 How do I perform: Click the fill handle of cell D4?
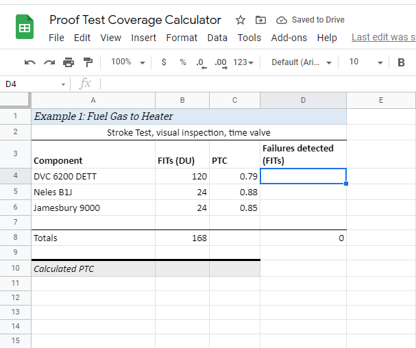pos(346,184)
